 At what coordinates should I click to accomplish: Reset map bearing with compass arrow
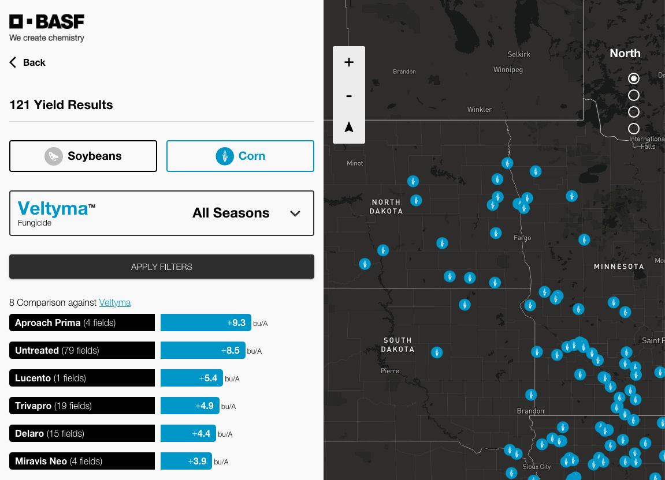tap(349, 127)
